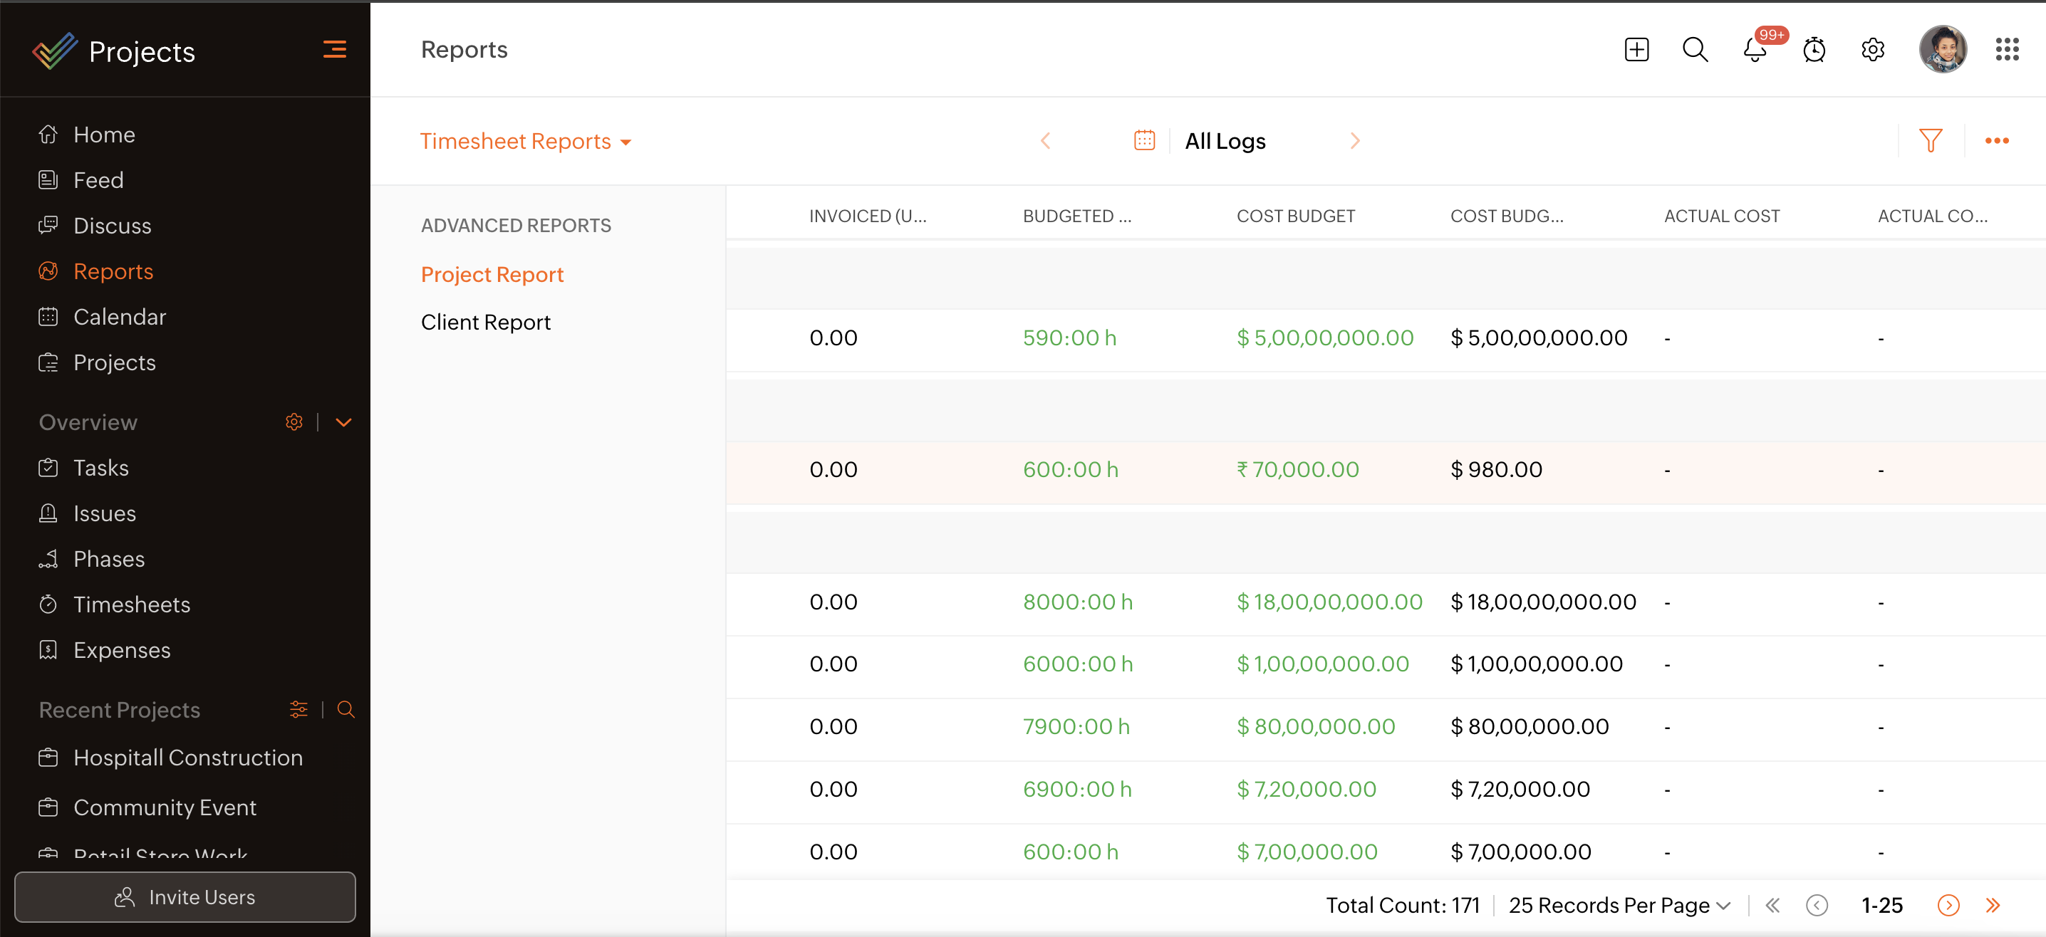The width and height of the screenshot is (2046, 937).
Task: Open the global search magnifier
Action: tap(1695, 49)
